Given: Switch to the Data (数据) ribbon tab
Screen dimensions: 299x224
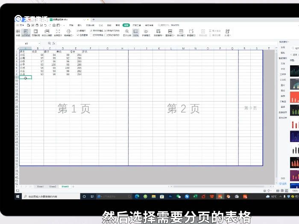Looking at the screenshot, I should point(109,25).
